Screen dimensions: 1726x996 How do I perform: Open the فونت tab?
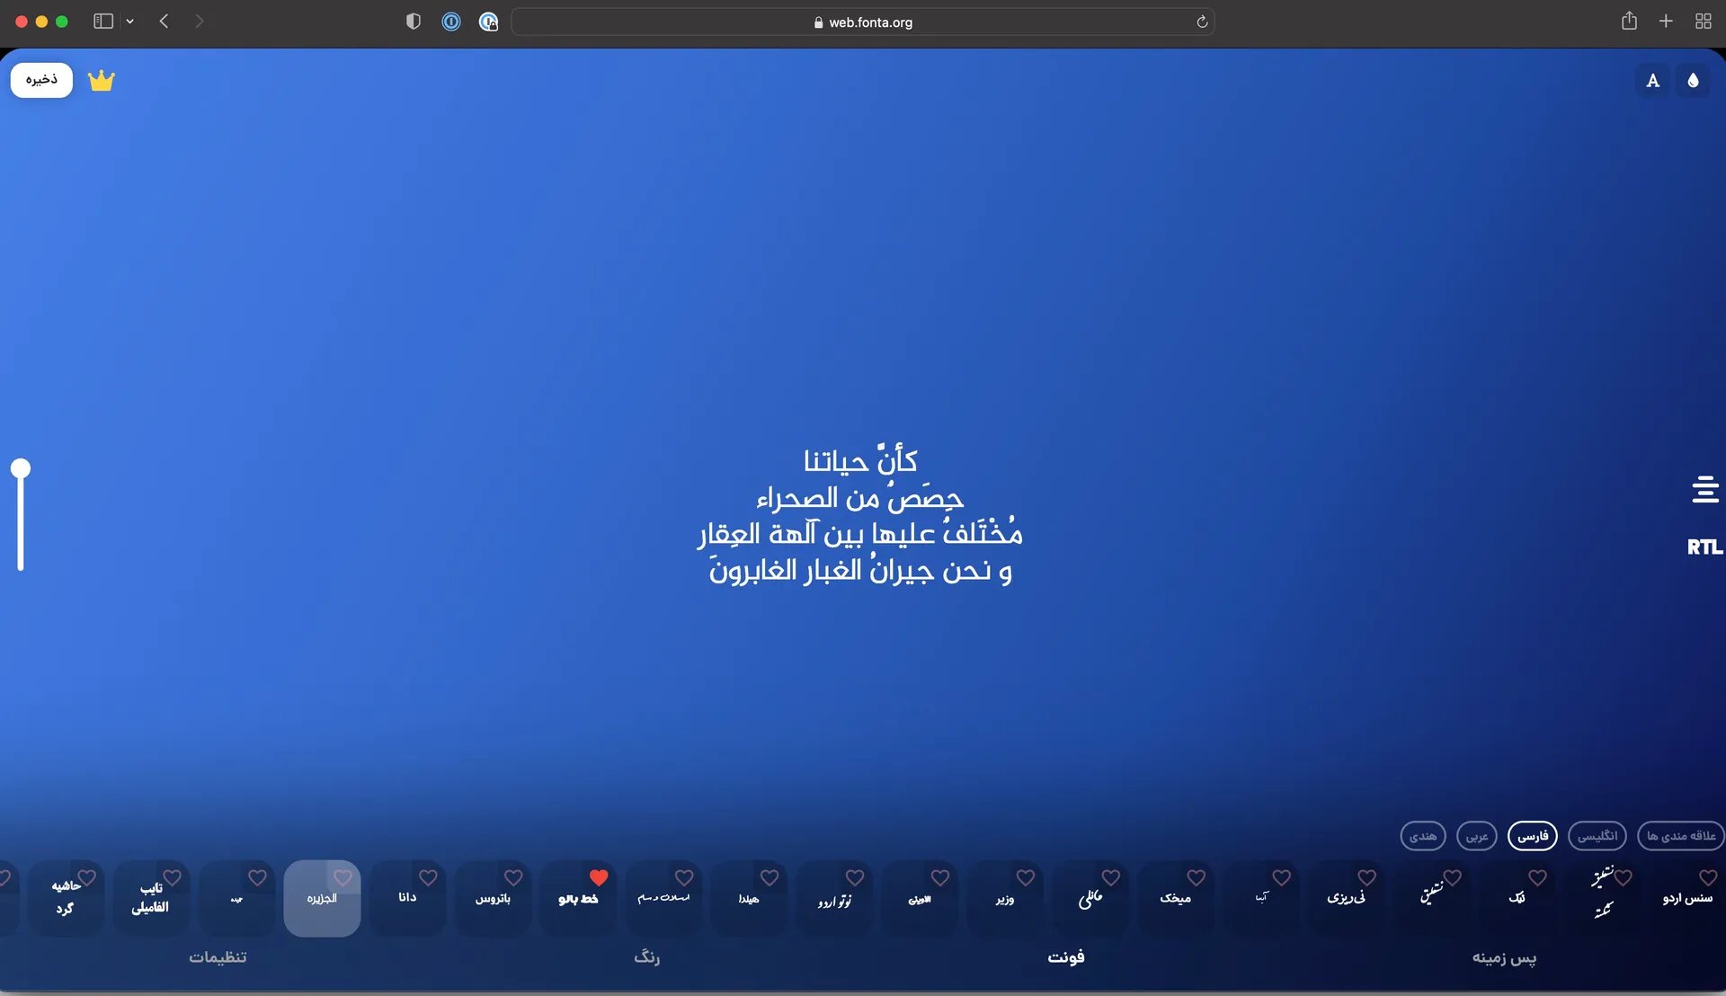(x=1066, y=957)
